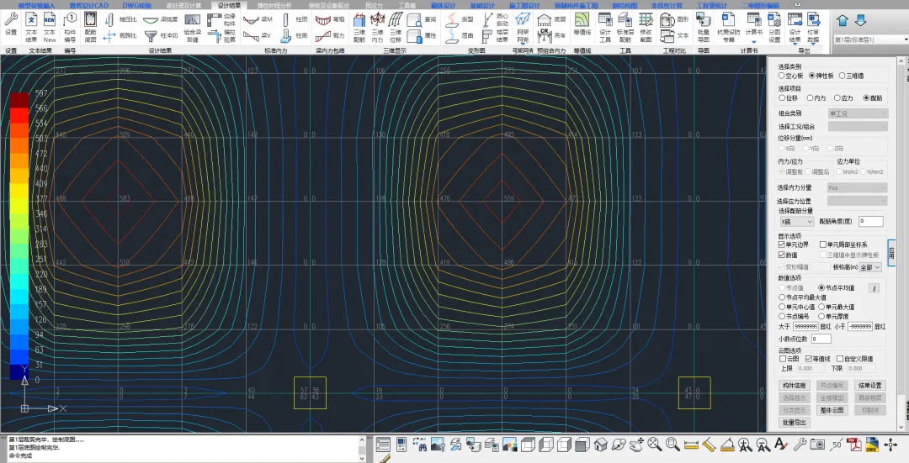The image size is (909, 463).
Task: Switch to 施工图设计 tab
Action: coord(524,5)
